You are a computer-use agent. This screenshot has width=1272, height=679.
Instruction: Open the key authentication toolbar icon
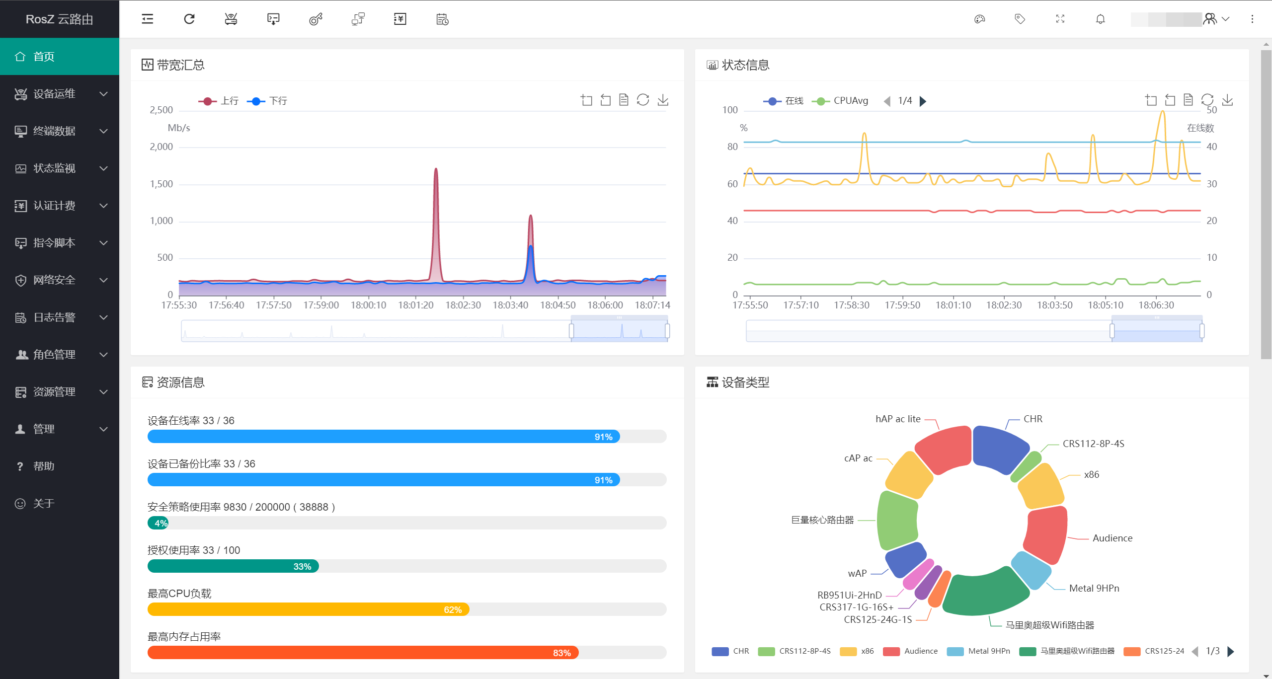tap(316, 19)
